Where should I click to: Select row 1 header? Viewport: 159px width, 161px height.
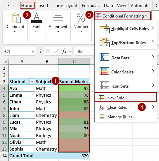(x=4, y=68)
